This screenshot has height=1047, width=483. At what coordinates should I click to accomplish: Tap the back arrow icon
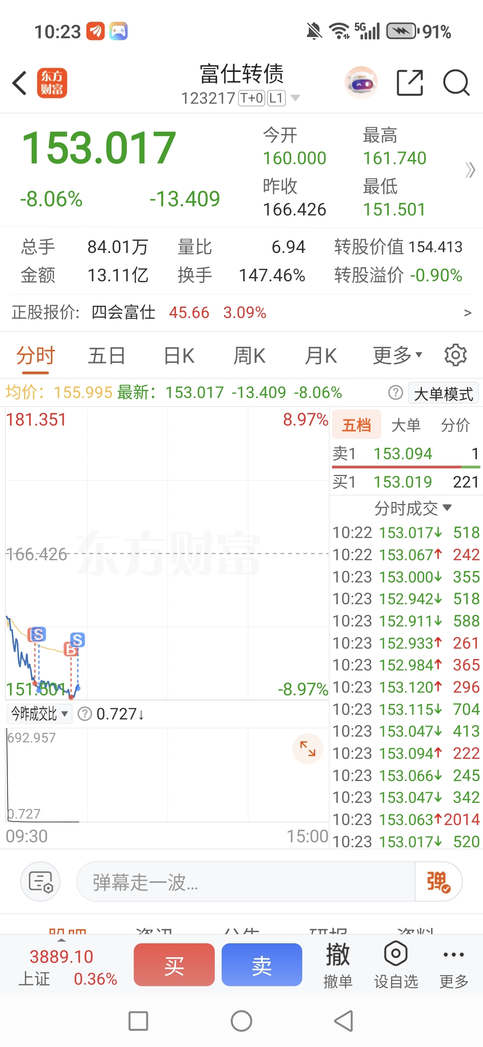click(19, 83)
